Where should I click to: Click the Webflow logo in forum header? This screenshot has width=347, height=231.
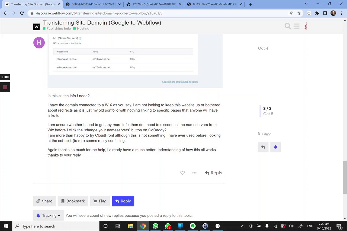point(36,27)
